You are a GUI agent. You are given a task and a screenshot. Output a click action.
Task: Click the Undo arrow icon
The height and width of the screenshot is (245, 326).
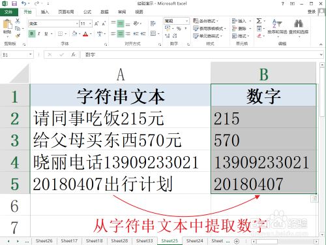click(x=24, y=3)
